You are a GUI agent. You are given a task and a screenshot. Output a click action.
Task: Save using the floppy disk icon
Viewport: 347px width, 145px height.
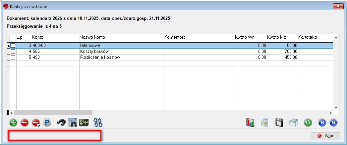pyautogui.click(x=279, y=123)
